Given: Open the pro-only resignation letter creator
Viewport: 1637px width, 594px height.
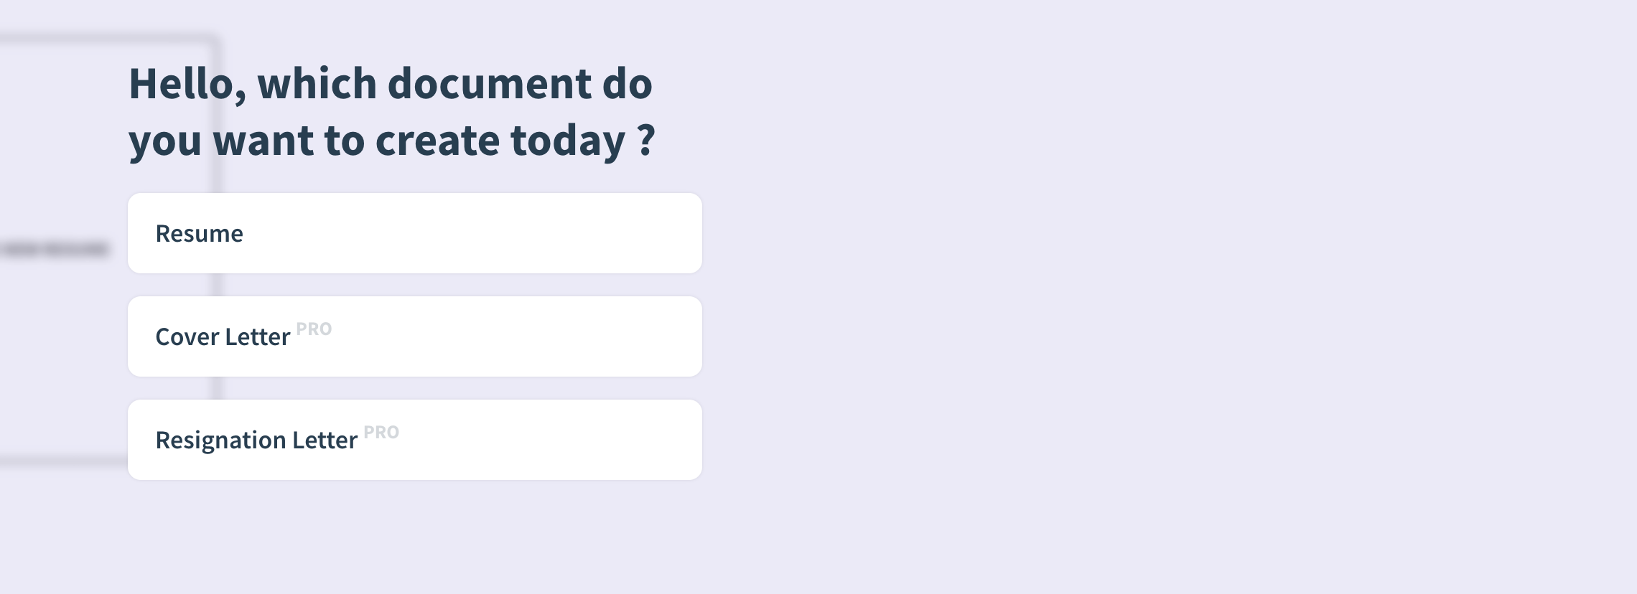Looking at the screenshot, I should click(x=415, y=440).
